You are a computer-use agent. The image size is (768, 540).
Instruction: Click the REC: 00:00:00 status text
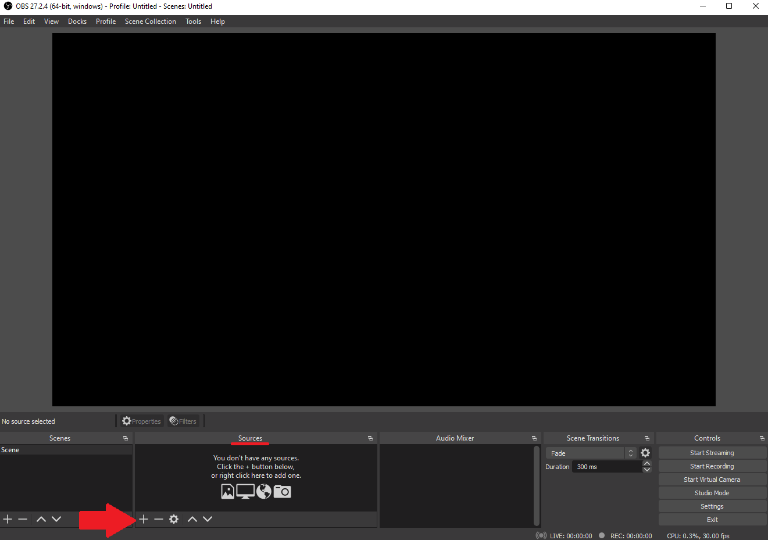tap(631, 536)
